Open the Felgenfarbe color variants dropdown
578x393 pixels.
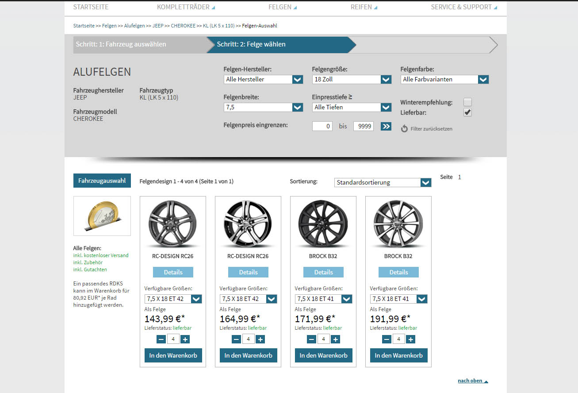[x=444, y=80]
